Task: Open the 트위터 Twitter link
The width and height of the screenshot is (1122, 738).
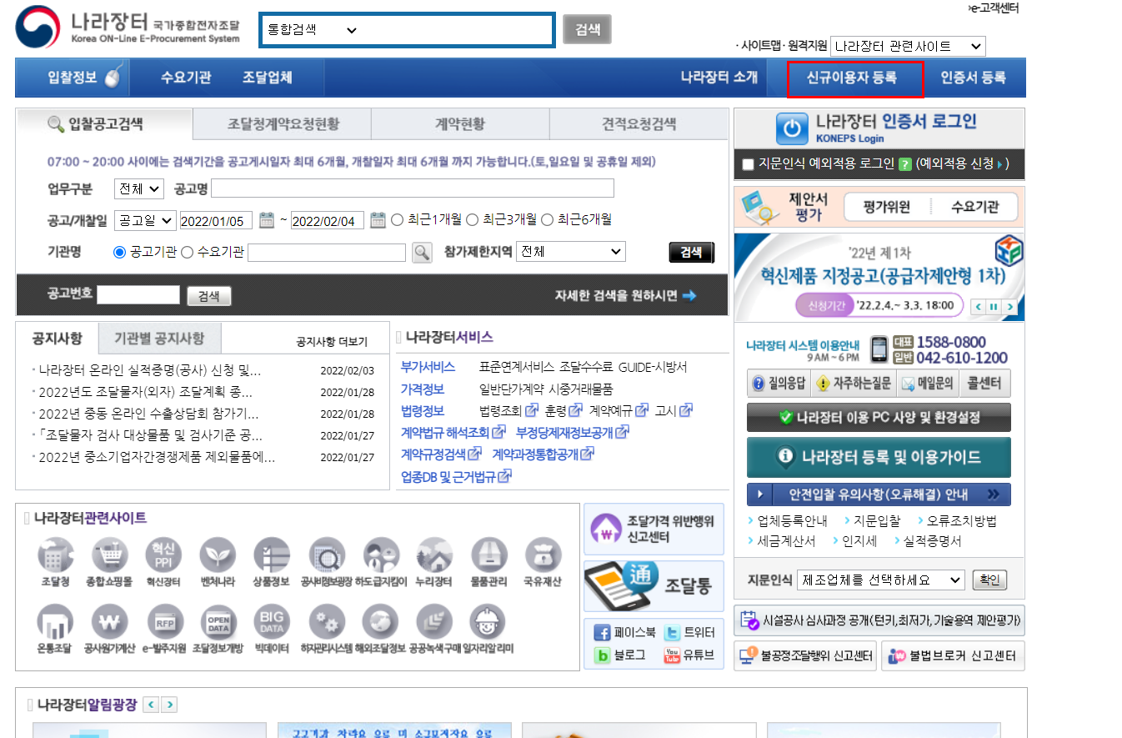Action: point(689,632)
